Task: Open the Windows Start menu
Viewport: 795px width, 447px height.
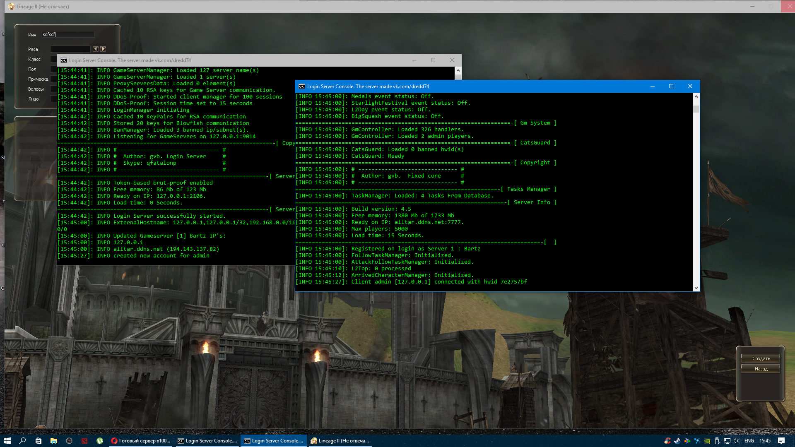Action: point(7,441)
